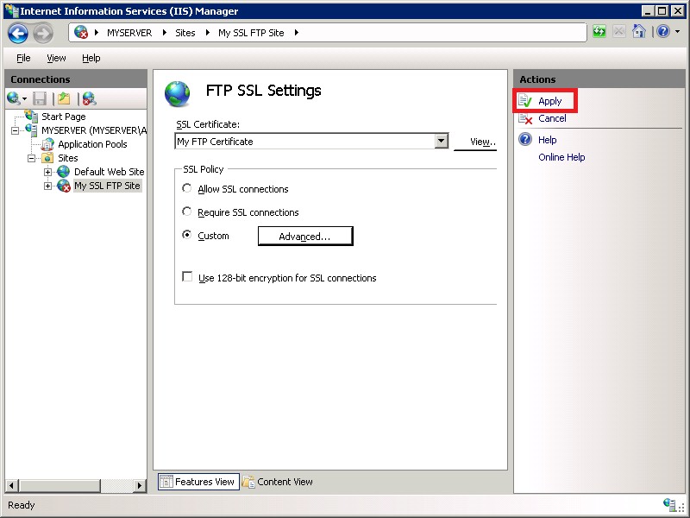Screen dimensions: 690x518
Task: Open the help icon's dropdown arrow
Action: 678,32
